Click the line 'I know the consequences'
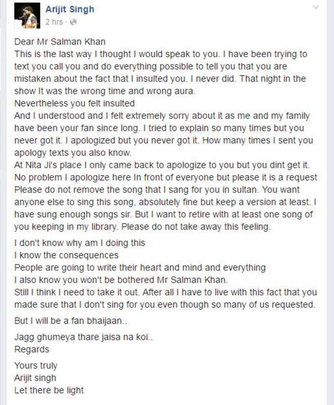 pyautogui.click(x=66, y=255)
